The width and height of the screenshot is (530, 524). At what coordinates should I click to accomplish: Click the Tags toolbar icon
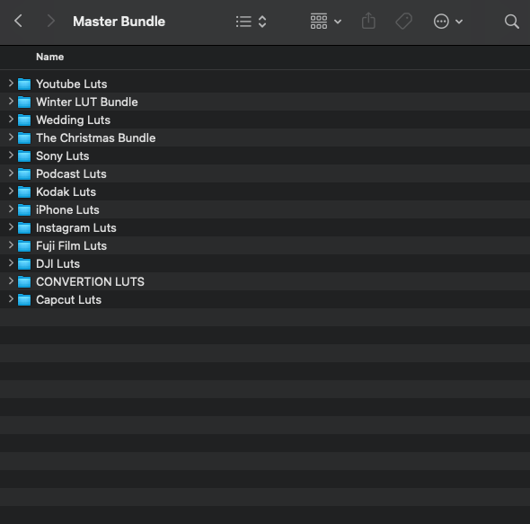403,22
